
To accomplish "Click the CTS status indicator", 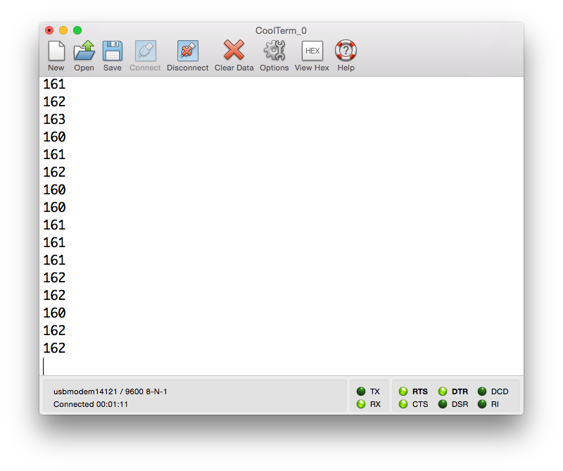I will [x=403, y=404].
